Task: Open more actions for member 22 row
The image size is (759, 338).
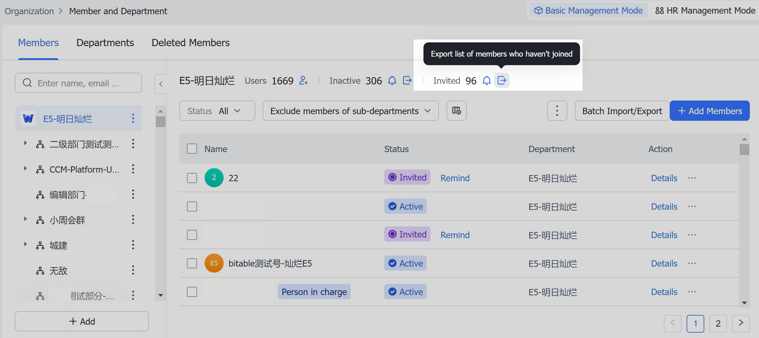Action: click(692, 178)
